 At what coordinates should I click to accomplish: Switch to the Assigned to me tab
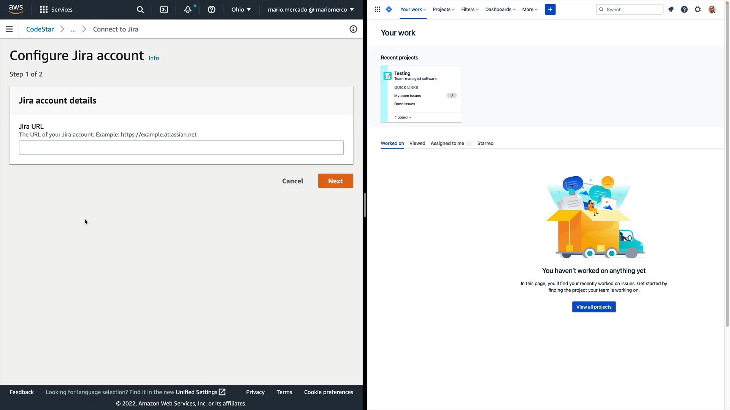click(447, 143)
